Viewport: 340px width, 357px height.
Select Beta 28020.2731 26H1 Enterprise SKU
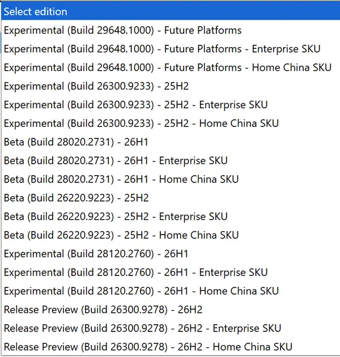coord(171,160)
